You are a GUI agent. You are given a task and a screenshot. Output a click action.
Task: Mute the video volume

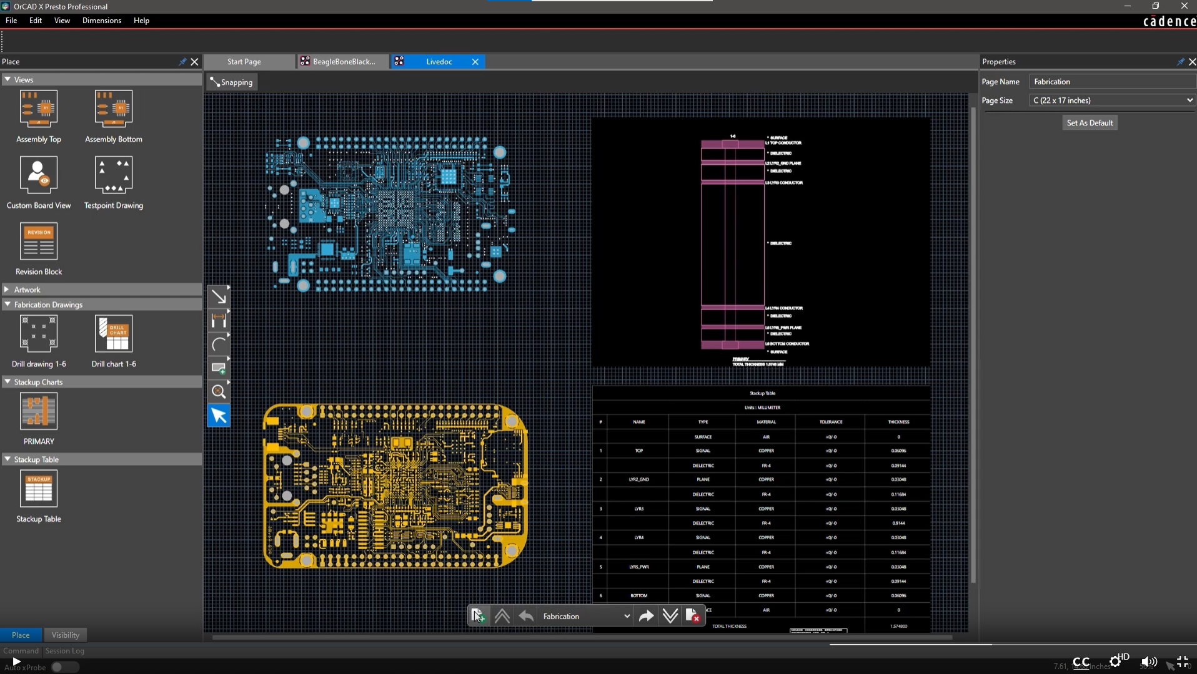click(x=1148, y=662)
